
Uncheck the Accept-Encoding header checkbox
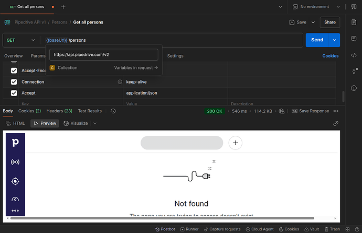tap(14, 71)
